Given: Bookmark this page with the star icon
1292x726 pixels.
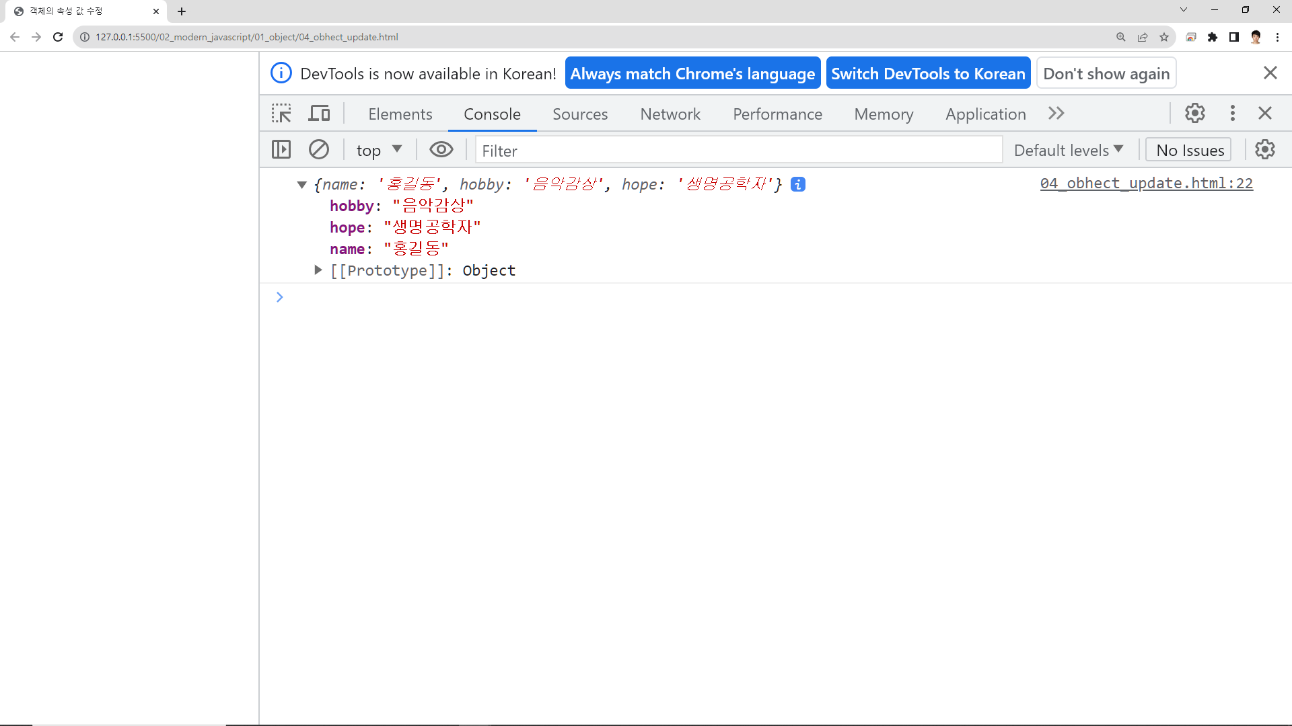Looking at the screenshot, I should coord(1164,37).
